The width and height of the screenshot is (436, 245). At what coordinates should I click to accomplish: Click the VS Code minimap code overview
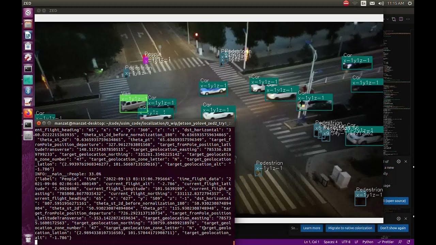[x=397, y=92]
